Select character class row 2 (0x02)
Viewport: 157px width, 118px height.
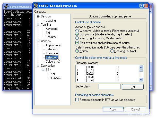tap(107, 74)
